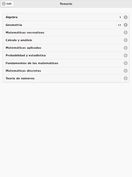Screen dimensions: 132x177
Task: Click the disabled icon beside Probabilidad y estadística
Action: pyautogui.click(x=126, y=56)
